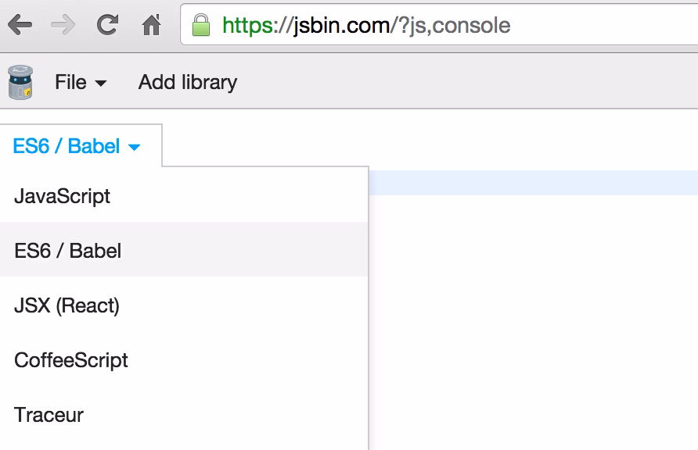This screenshot has height=450, width=698.
Task: Select JavaScript from the language list
Action: (x=63, y=195)
